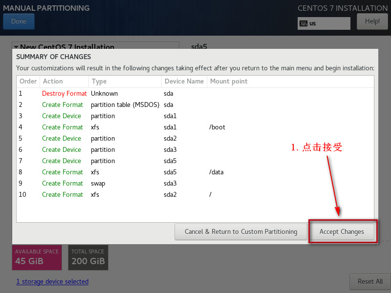Click Create Format in order row 10

63,194
